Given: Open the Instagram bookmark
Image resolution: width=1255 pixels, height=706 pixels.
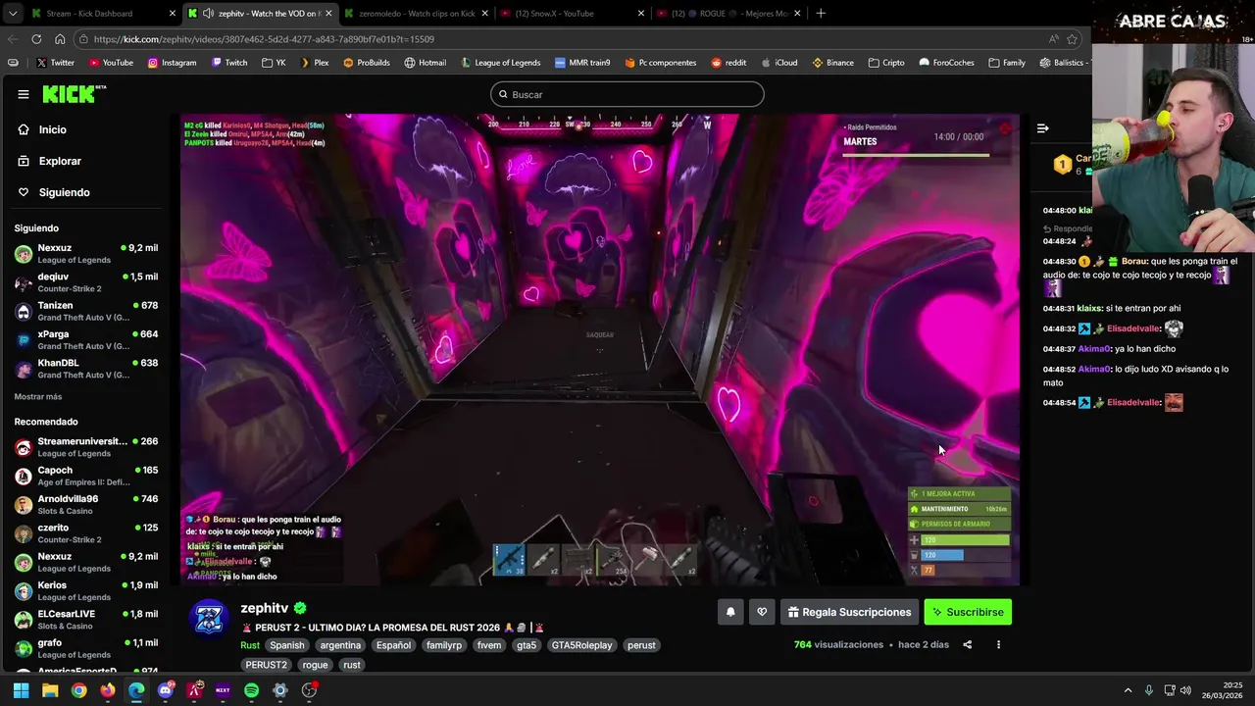Looking at the screenshot, I should [x=173, y=63].
